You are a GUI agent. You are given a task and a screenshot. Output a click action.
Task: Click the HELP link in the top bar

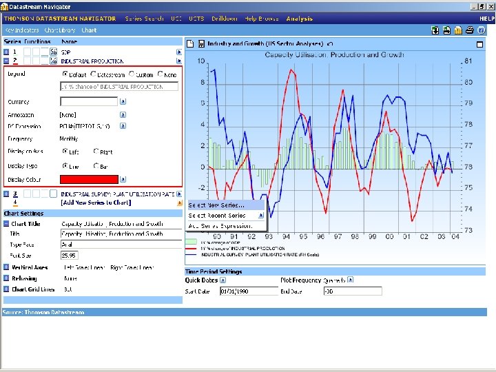point(487,19)
